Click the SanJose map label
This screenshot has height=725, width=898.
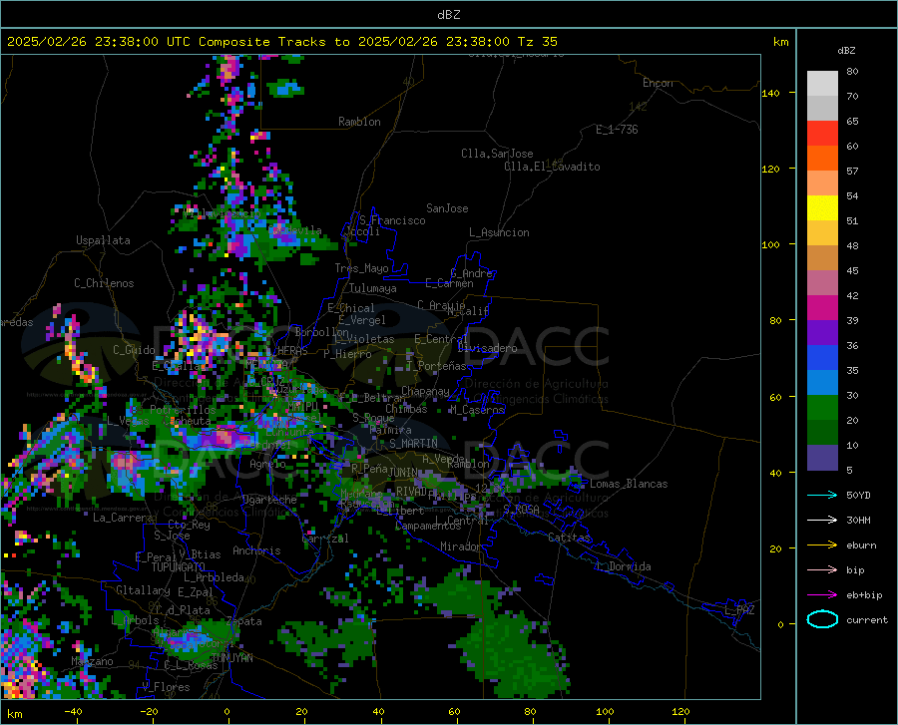pyautogui.click(x=447, y=208)
